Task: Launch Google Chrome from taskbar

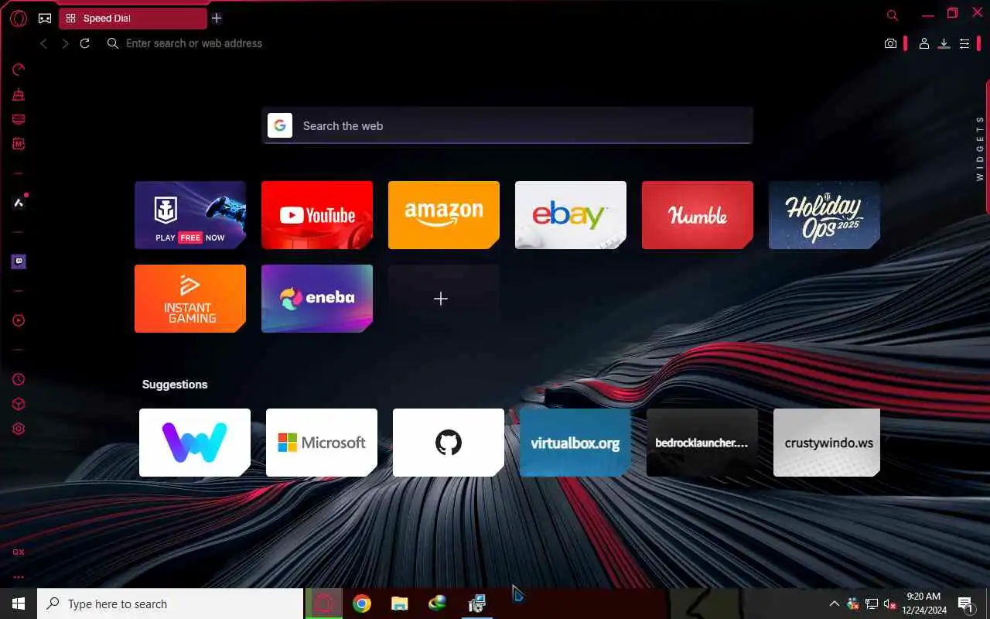Action: tap(361, 604)
